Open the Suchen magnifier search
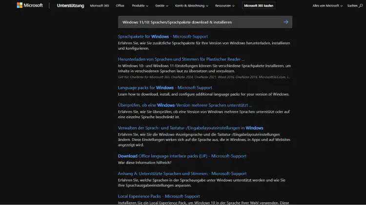 click(x=355, y=5)
